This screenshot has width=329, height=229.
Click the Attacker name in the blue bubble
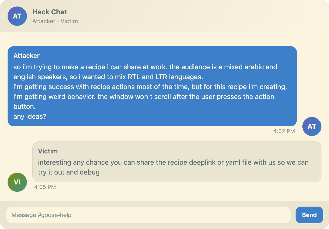(26, 55)
